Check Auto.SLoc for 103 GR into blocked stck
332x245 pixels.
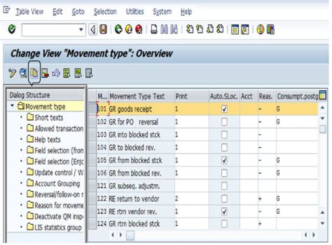tap(224, 134)
